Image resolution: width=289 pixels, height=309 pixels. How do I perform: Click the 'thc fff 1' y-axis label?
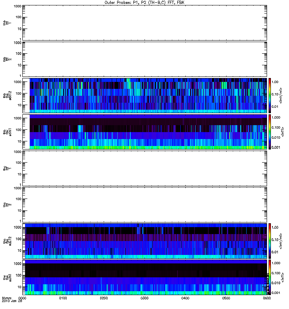7,168
